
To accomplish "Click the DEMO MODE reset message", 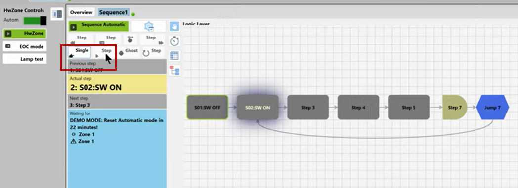I will click(x=117, y=124).
